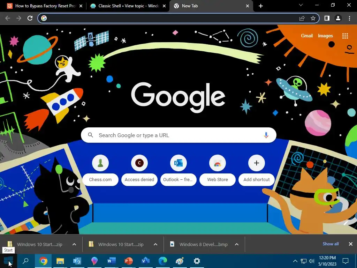Open the Web Store shortcut
357x268 pixels.
(218, 170)
